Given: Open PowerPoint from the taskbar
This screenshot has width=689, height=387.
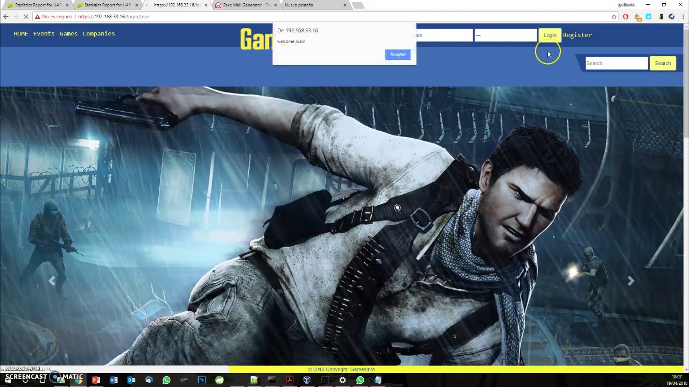Looking at the screenshot, I should tap(96, 380).
